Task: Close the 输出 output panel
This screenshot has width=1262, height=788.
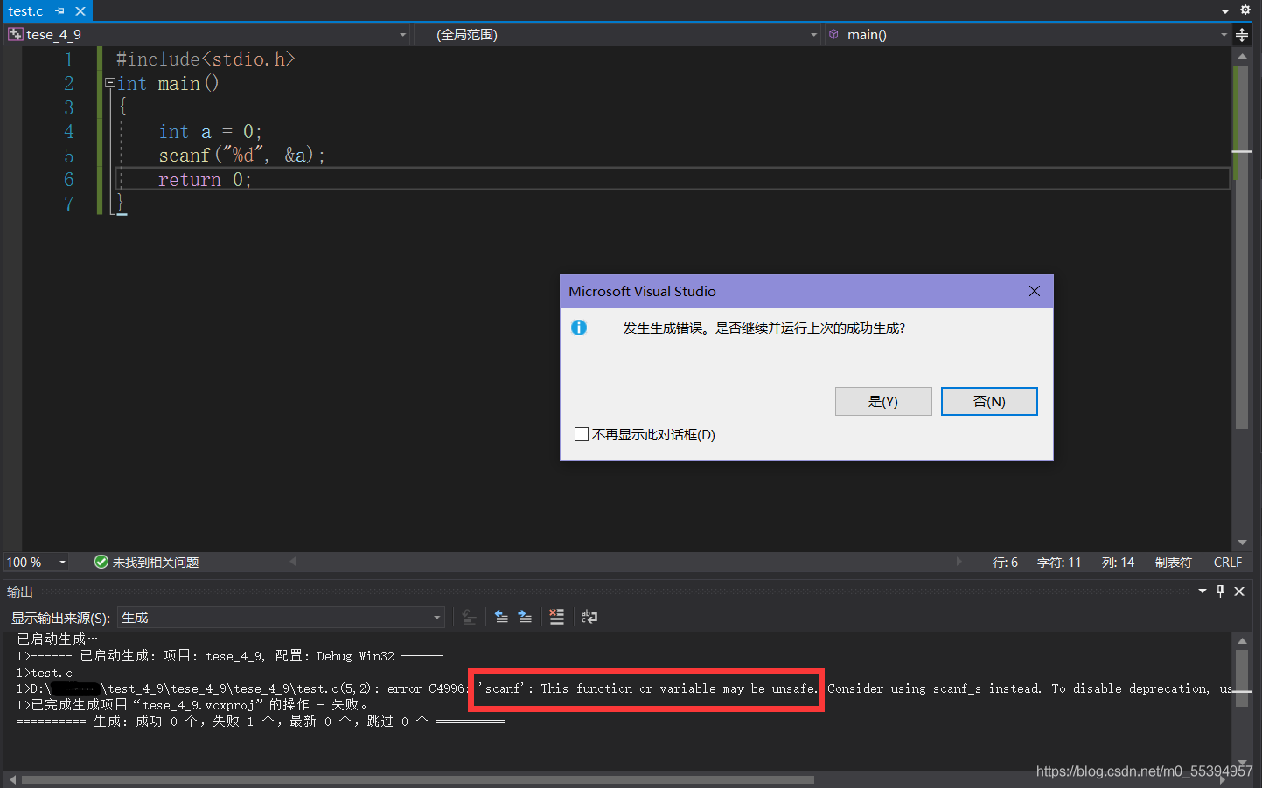Action: tap(1239, 591)
